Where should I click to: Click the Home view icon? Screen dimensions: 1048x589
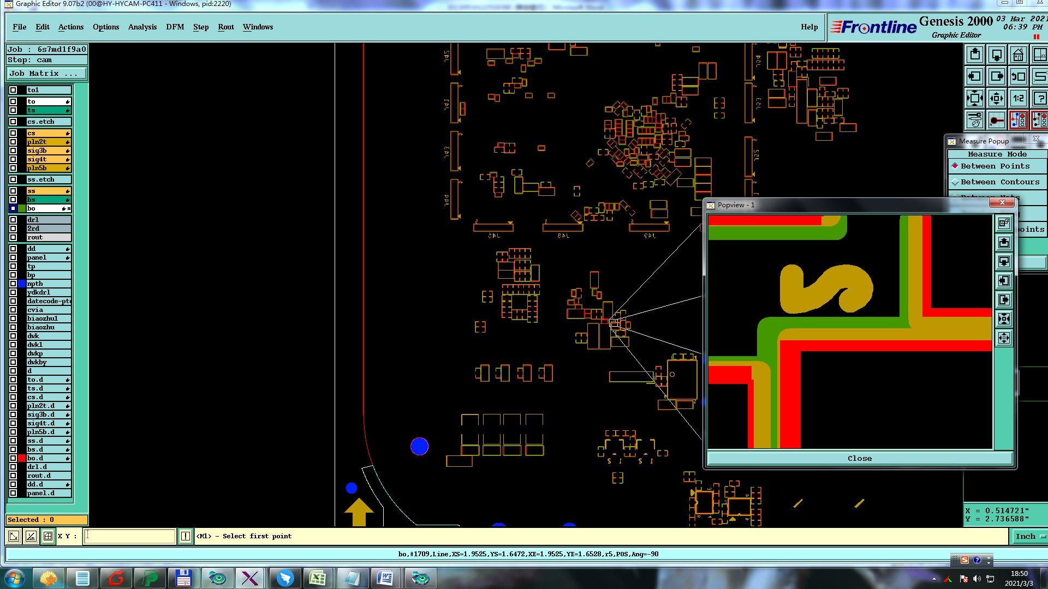tap(1019, 55)
